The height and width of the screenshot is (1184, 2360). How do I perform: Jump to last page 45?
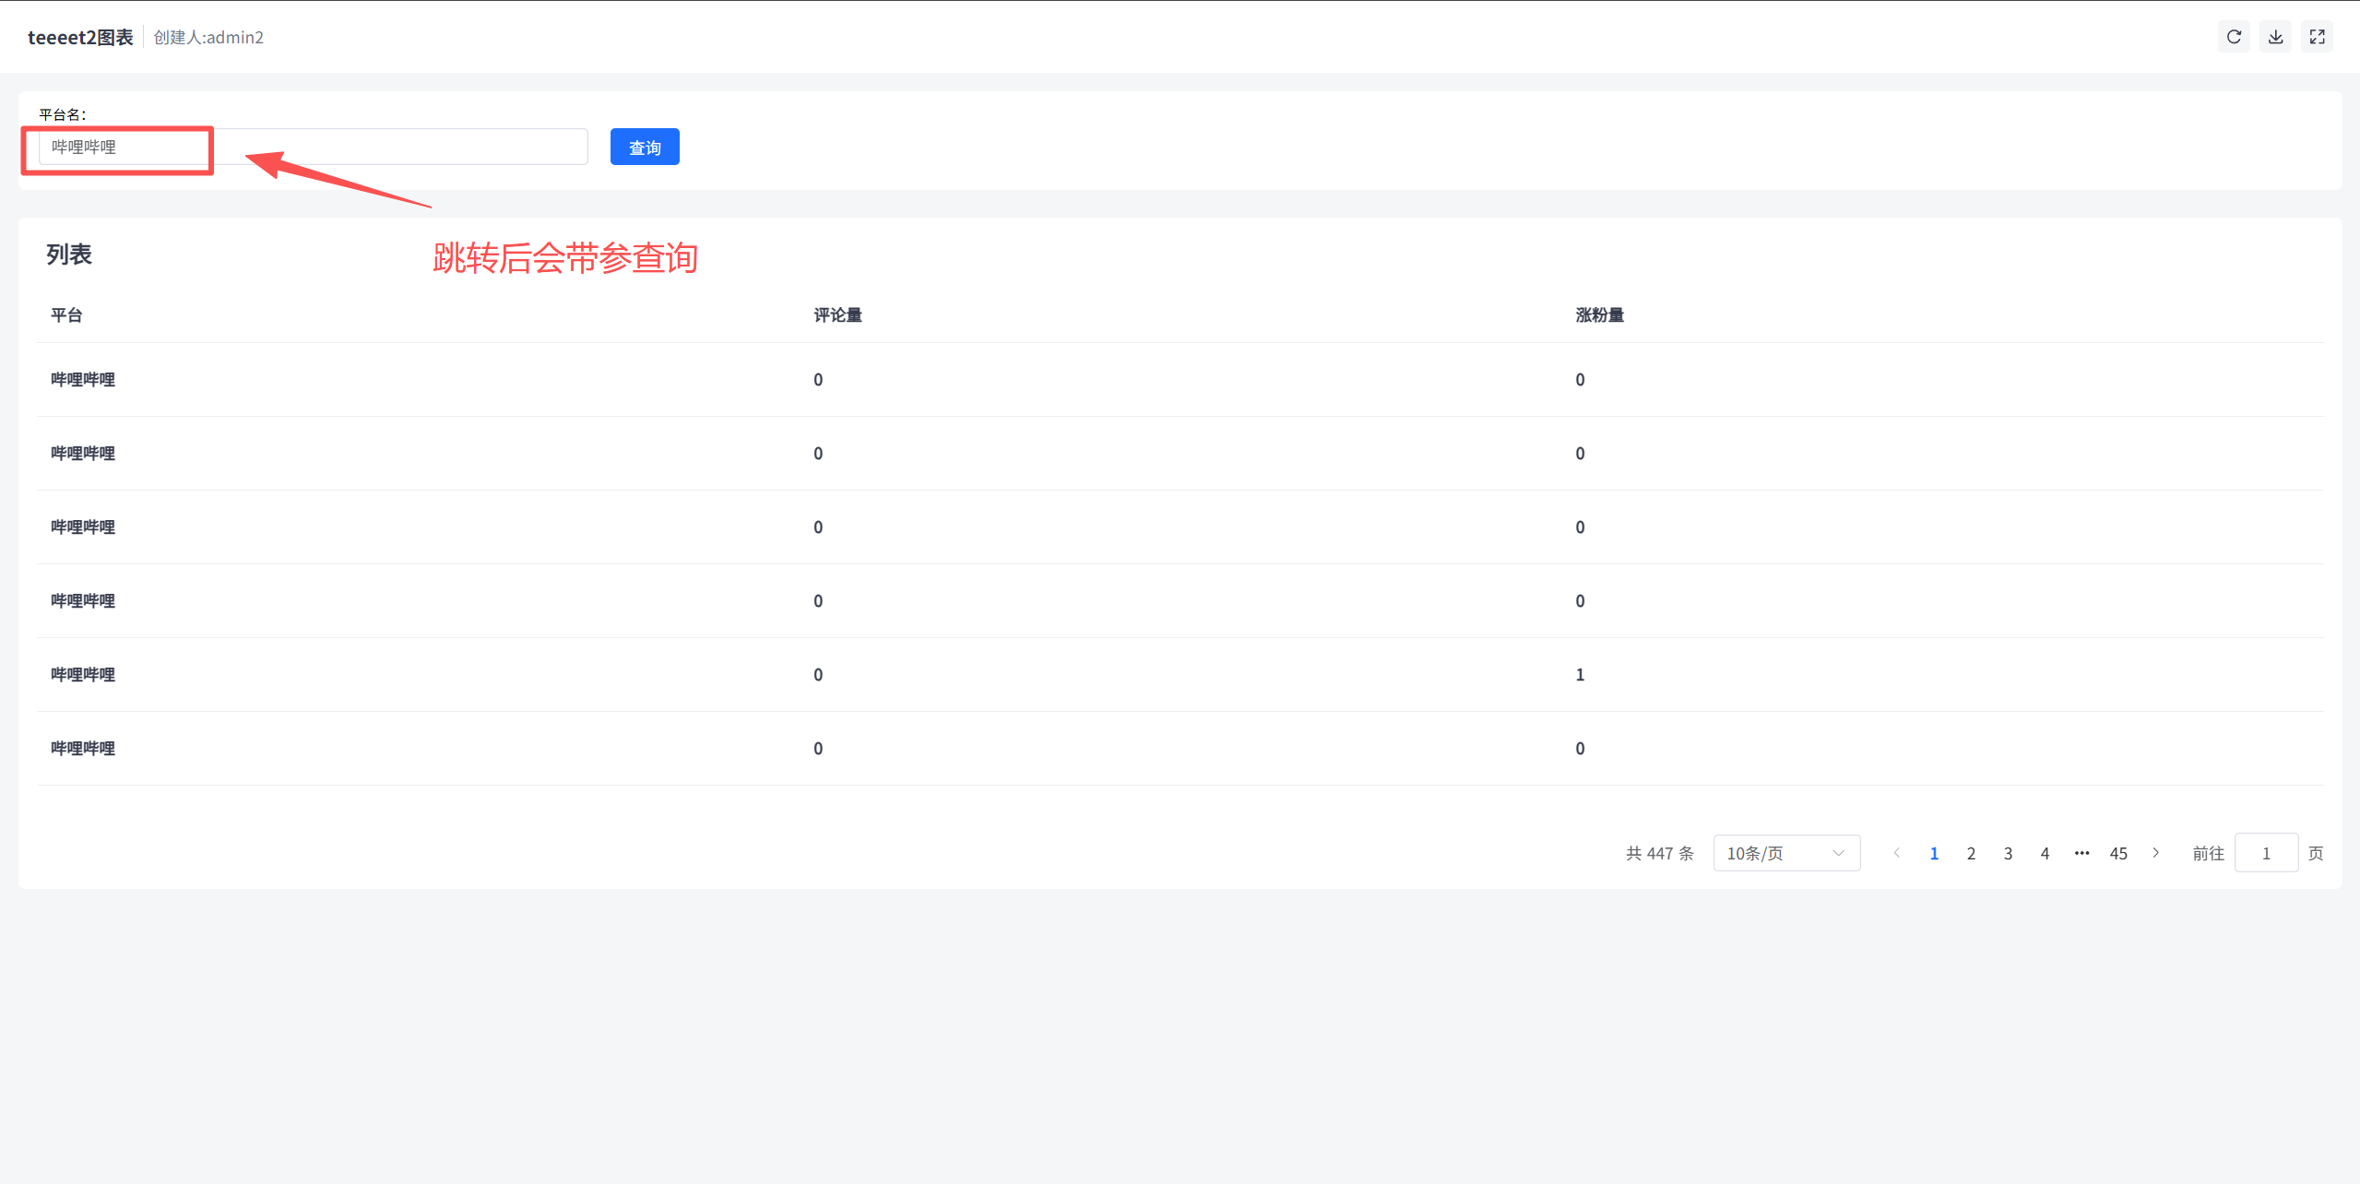pyautogui.click(x=2118, y=853)
